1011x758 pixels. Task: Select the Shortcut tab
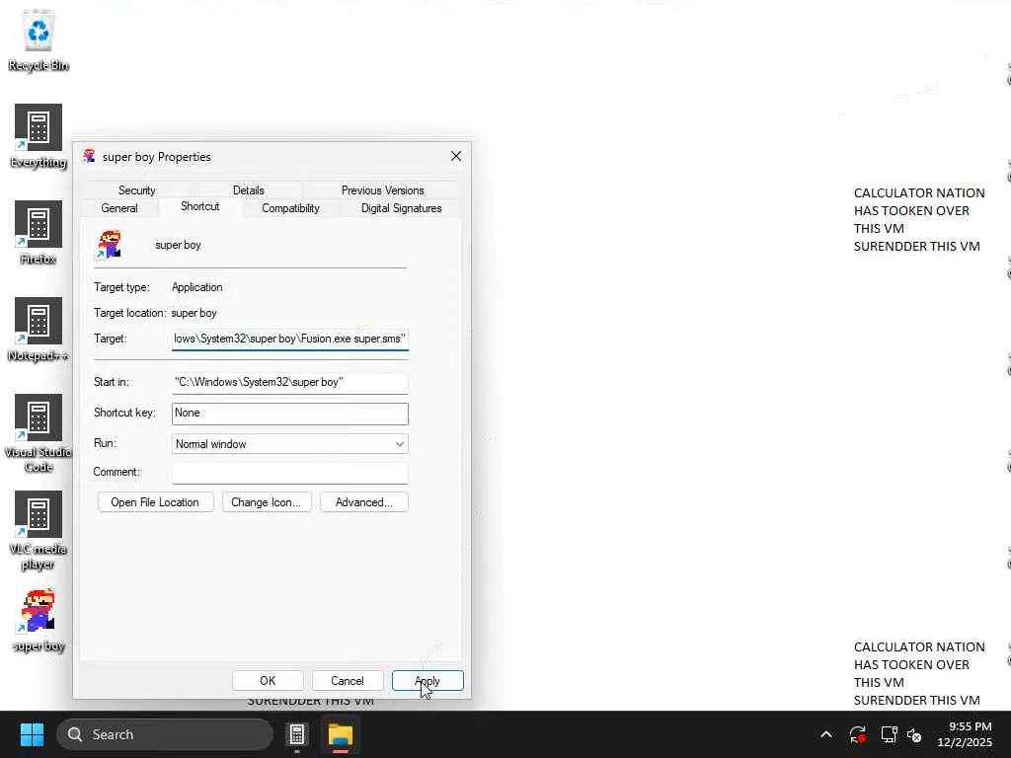point(199,206)
